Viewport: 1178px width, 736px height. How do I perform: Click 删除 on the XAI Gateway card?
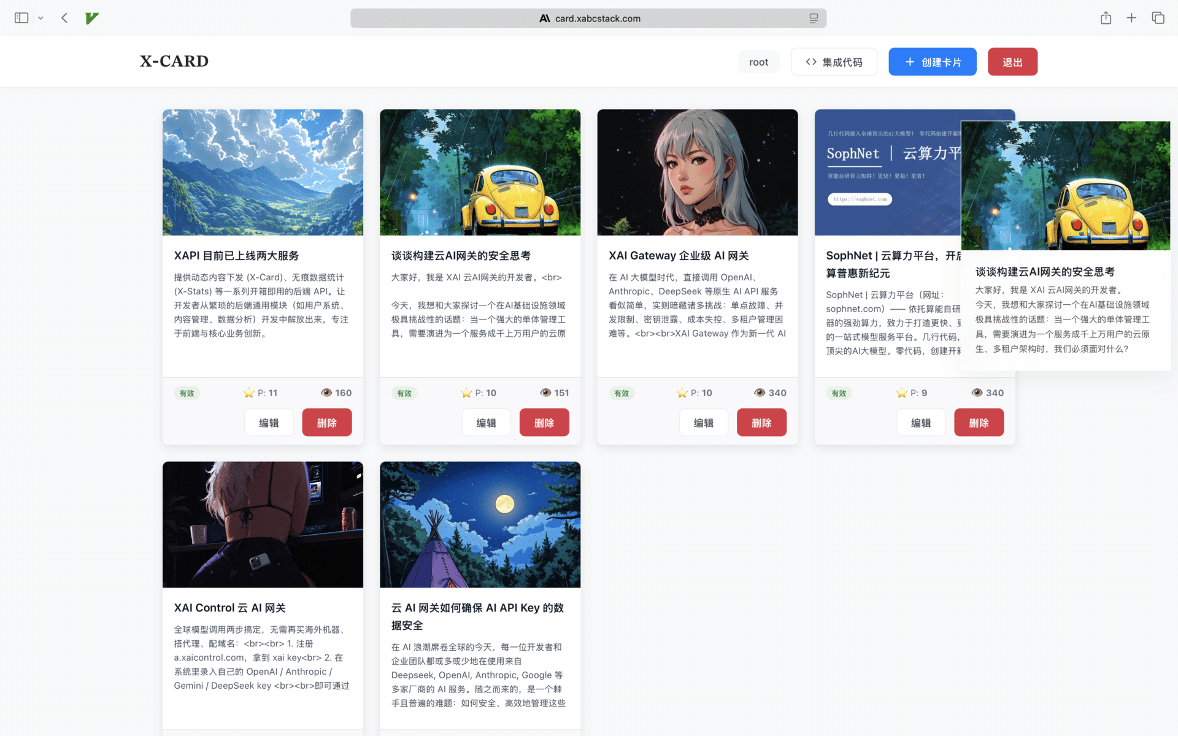tap(761, 422)
